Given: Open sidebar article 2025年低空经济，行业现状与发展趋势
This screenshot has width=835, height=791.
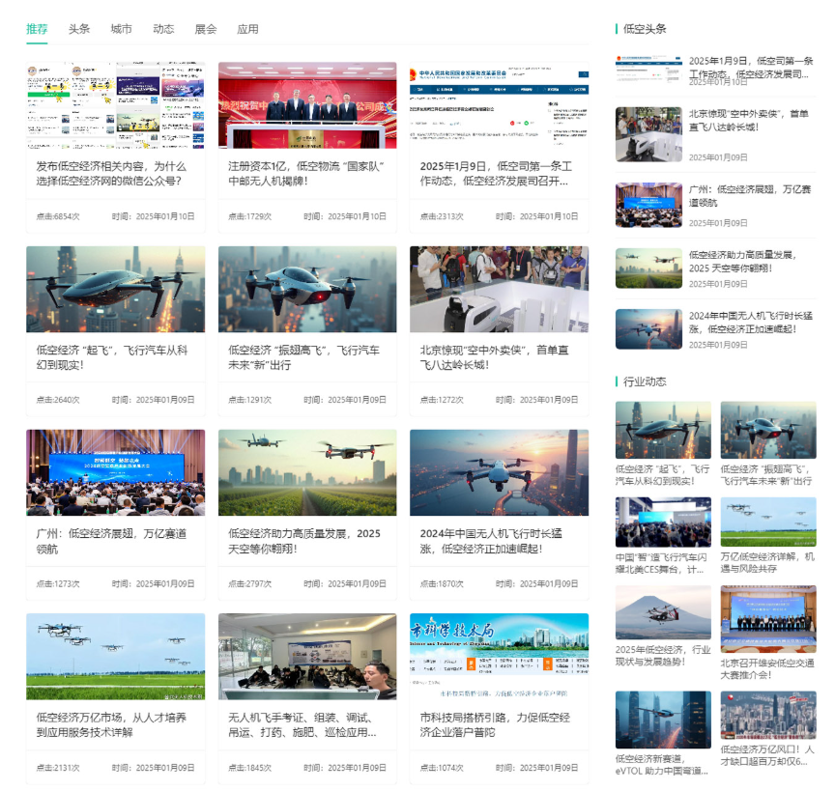Looking at the screenshot, I should pos(663,655).
